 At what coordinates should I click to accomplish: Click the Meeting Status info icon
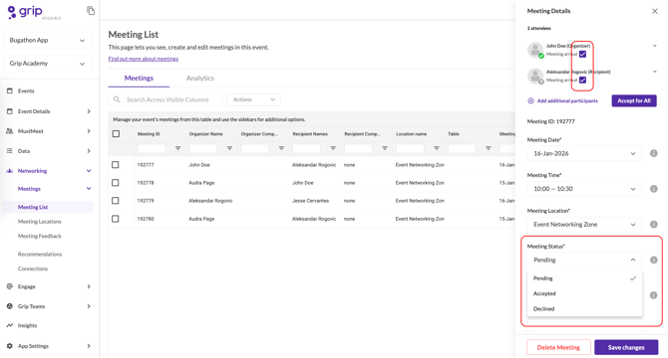pos(653,260)
